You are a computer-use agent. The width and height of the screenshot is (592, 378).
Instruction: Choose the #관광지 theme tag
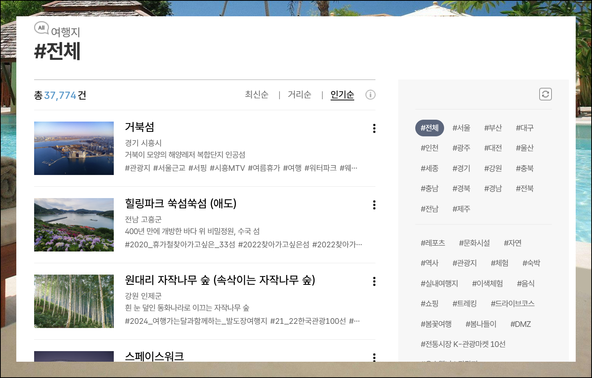(465, 263)
